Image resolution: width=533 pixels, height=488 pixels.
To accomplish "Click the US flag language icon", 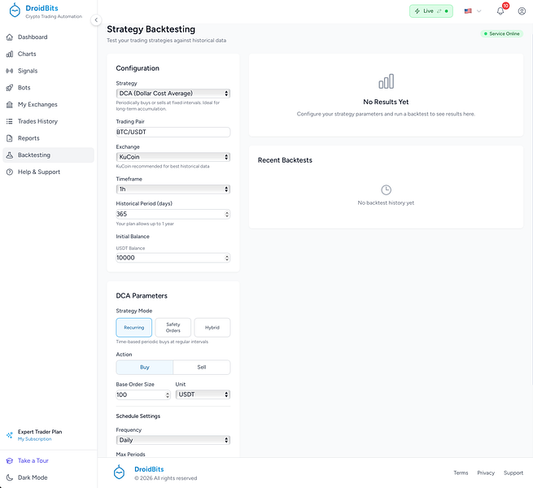I will coord(468,11).
